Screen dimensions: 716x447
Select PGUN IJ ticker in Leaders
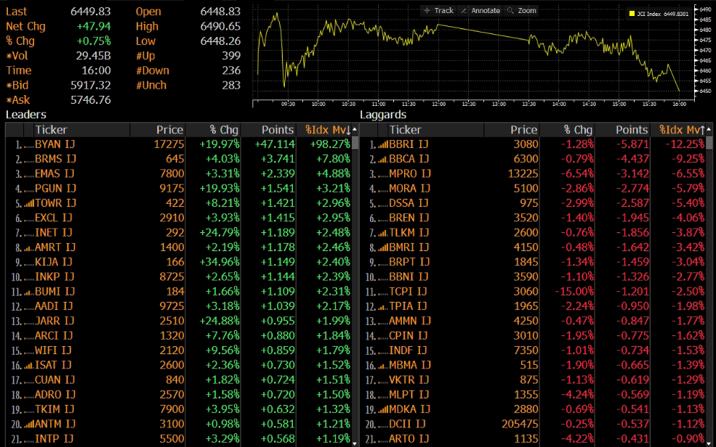[55, 188]
